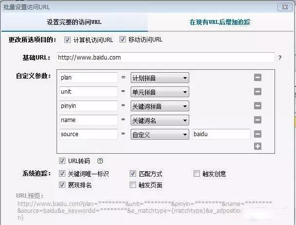Viewport: 296px width, 225px height.
Task: Open the 单元拼音 dropdown
Action: pyautogui.click(x=160, y=92)
